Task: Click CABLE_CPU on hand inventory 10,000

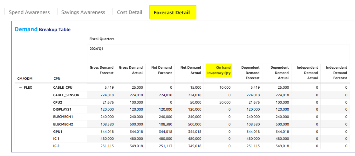Action: click(x=225, y=87)
